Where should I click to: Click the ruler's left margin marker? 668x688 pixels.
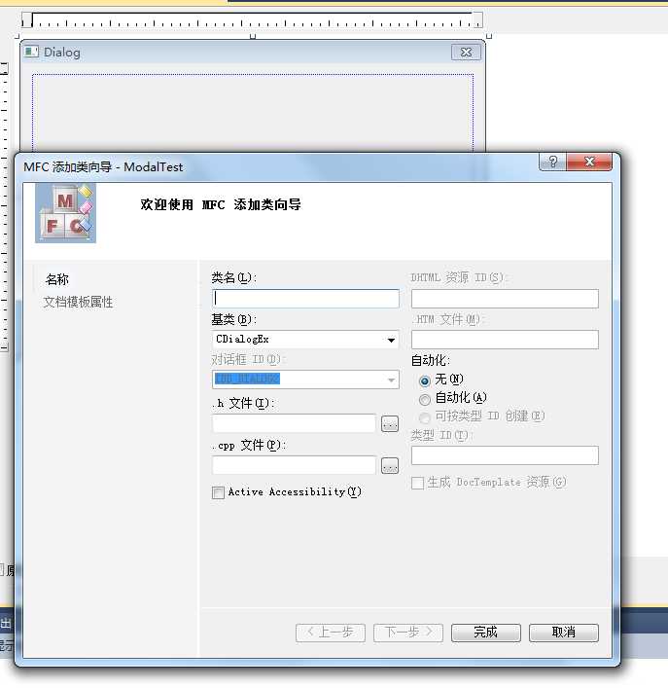tap(27, 19)
